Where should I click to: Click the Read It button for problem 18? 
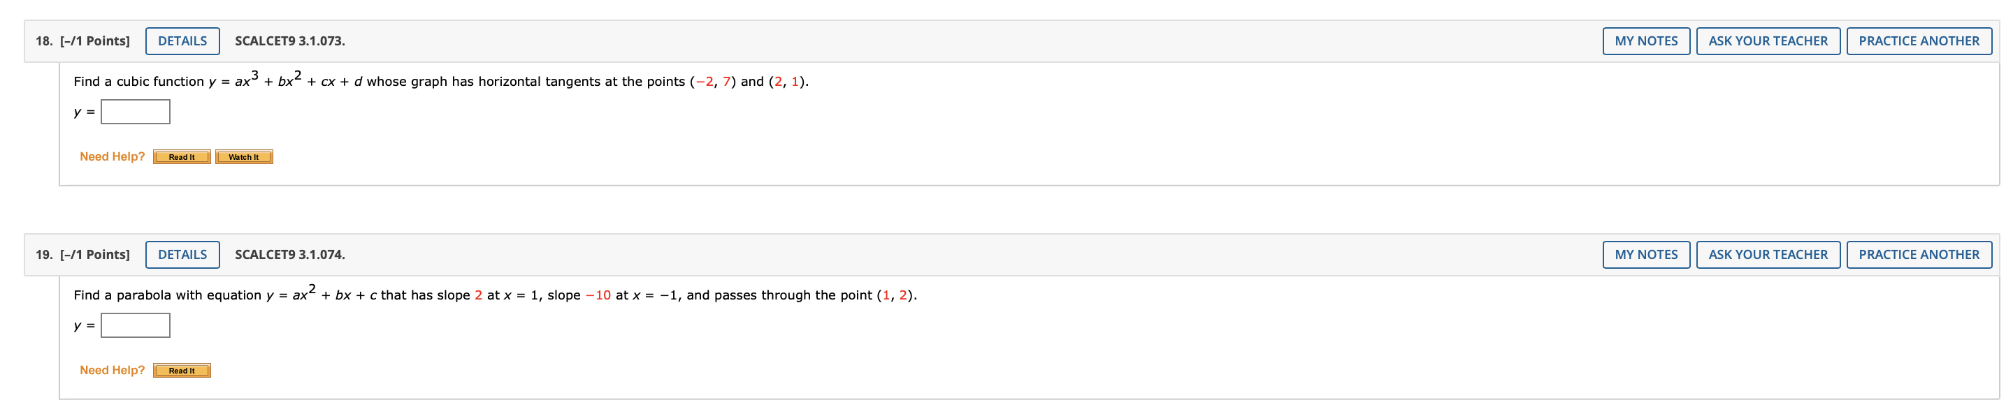(182, 156)
